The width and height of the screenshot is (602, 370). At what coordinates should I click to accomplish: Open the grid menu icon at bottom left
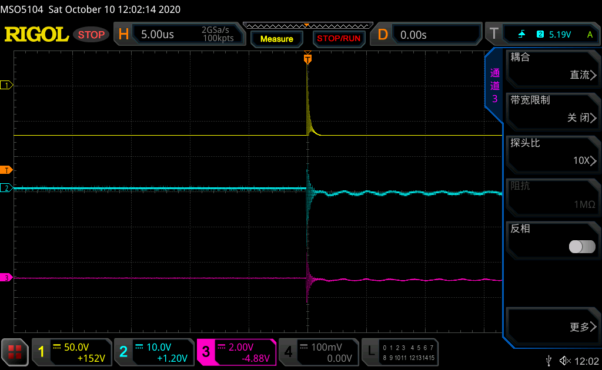[15, 352]
